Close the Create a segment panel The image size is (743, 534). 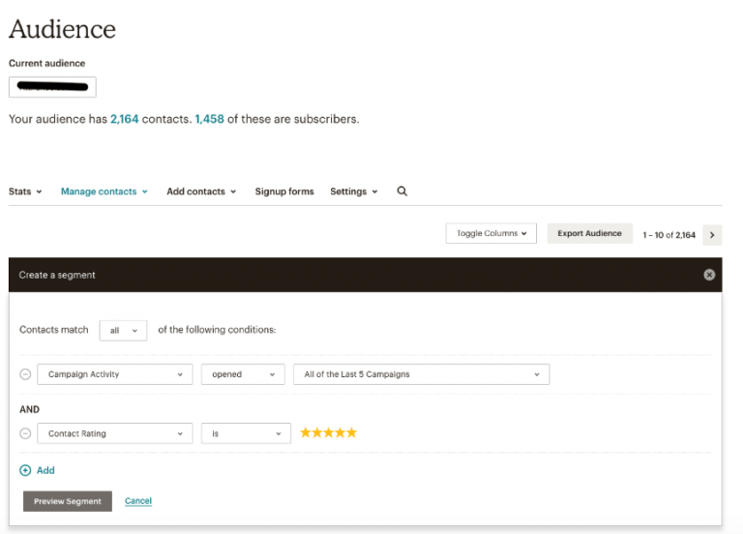709,275
